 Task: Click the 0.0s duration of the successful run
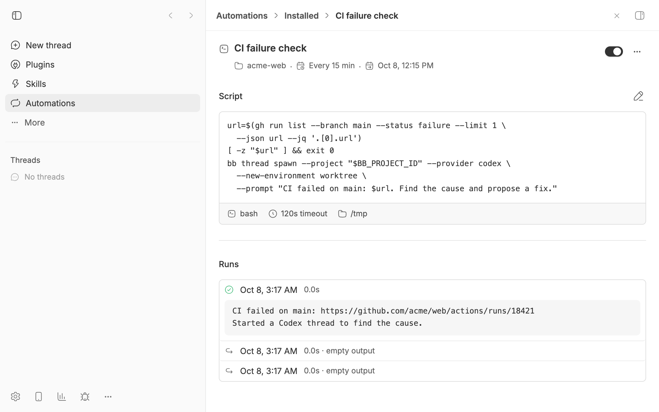pos(312,290)
